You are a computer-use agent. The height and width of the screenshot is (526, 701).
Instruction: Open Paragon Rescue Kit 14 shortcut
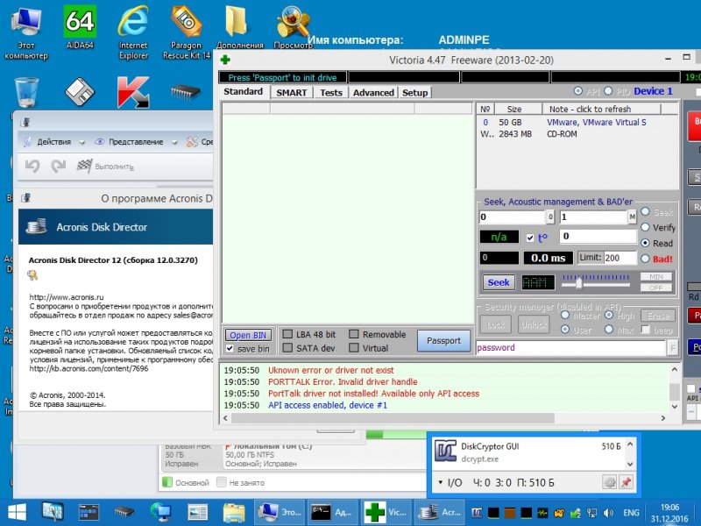pyautogui.click(x=187, y=32)
